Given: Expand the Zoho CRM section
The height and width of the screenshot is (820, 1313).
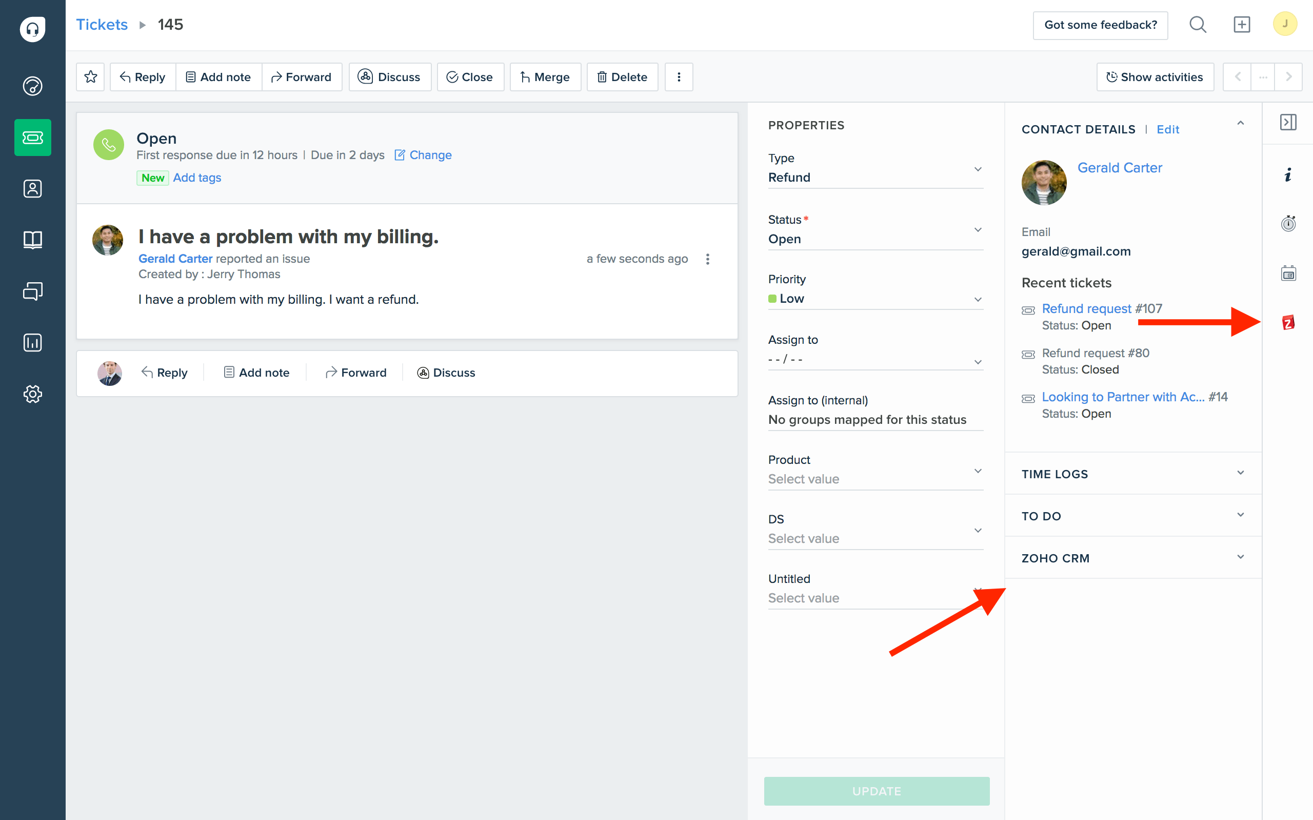Looking at the screenshot, I should tap(1240, 557).
